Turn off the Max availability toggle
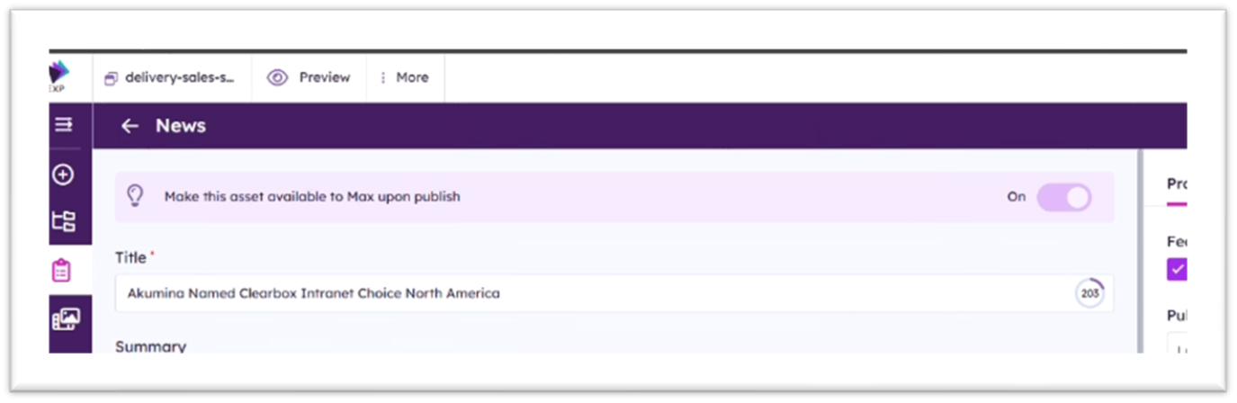This screenshot has height=403, width=1237. (x=1064, y=197)
